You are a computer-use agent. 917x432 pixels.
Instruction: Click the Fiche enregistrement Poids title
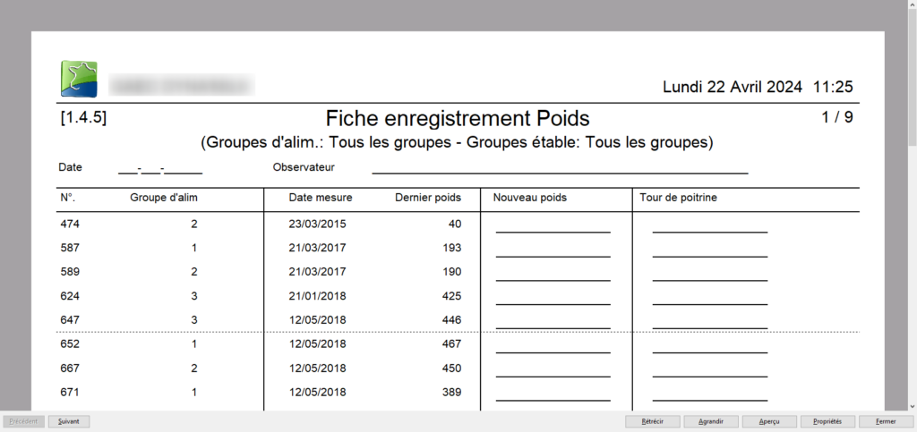click(x=457, y=119)
